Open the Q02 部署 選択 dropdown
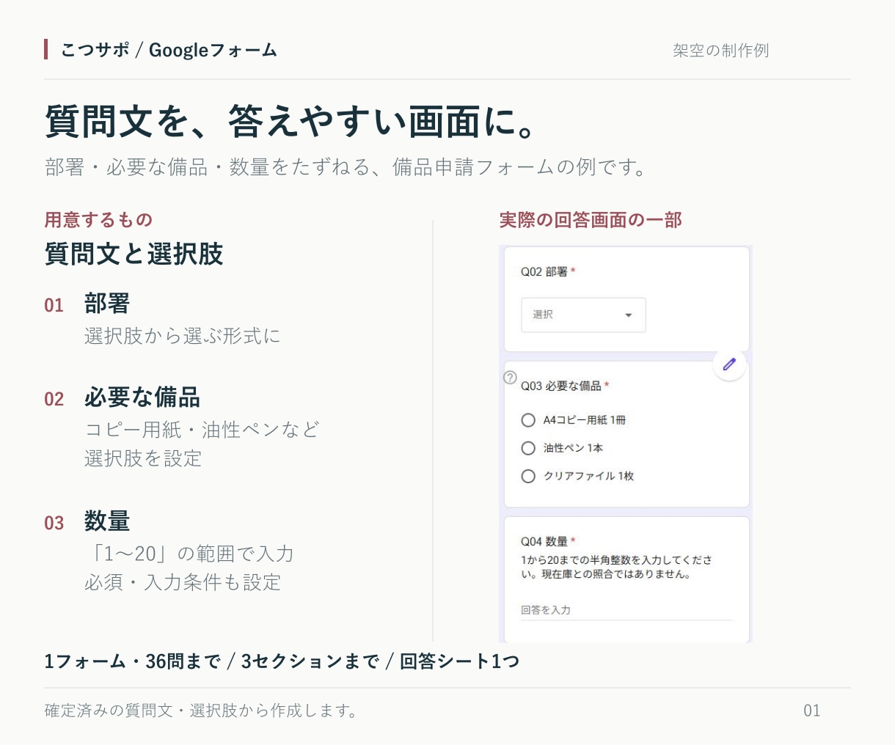 [583, 315]
